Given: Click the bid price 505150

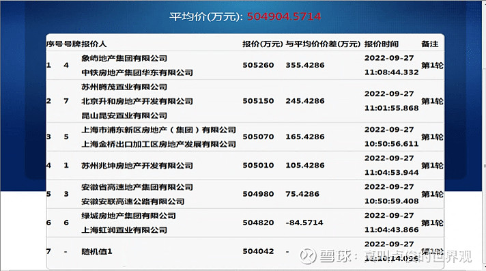Looking at the screenshot, I should [258, 101].
